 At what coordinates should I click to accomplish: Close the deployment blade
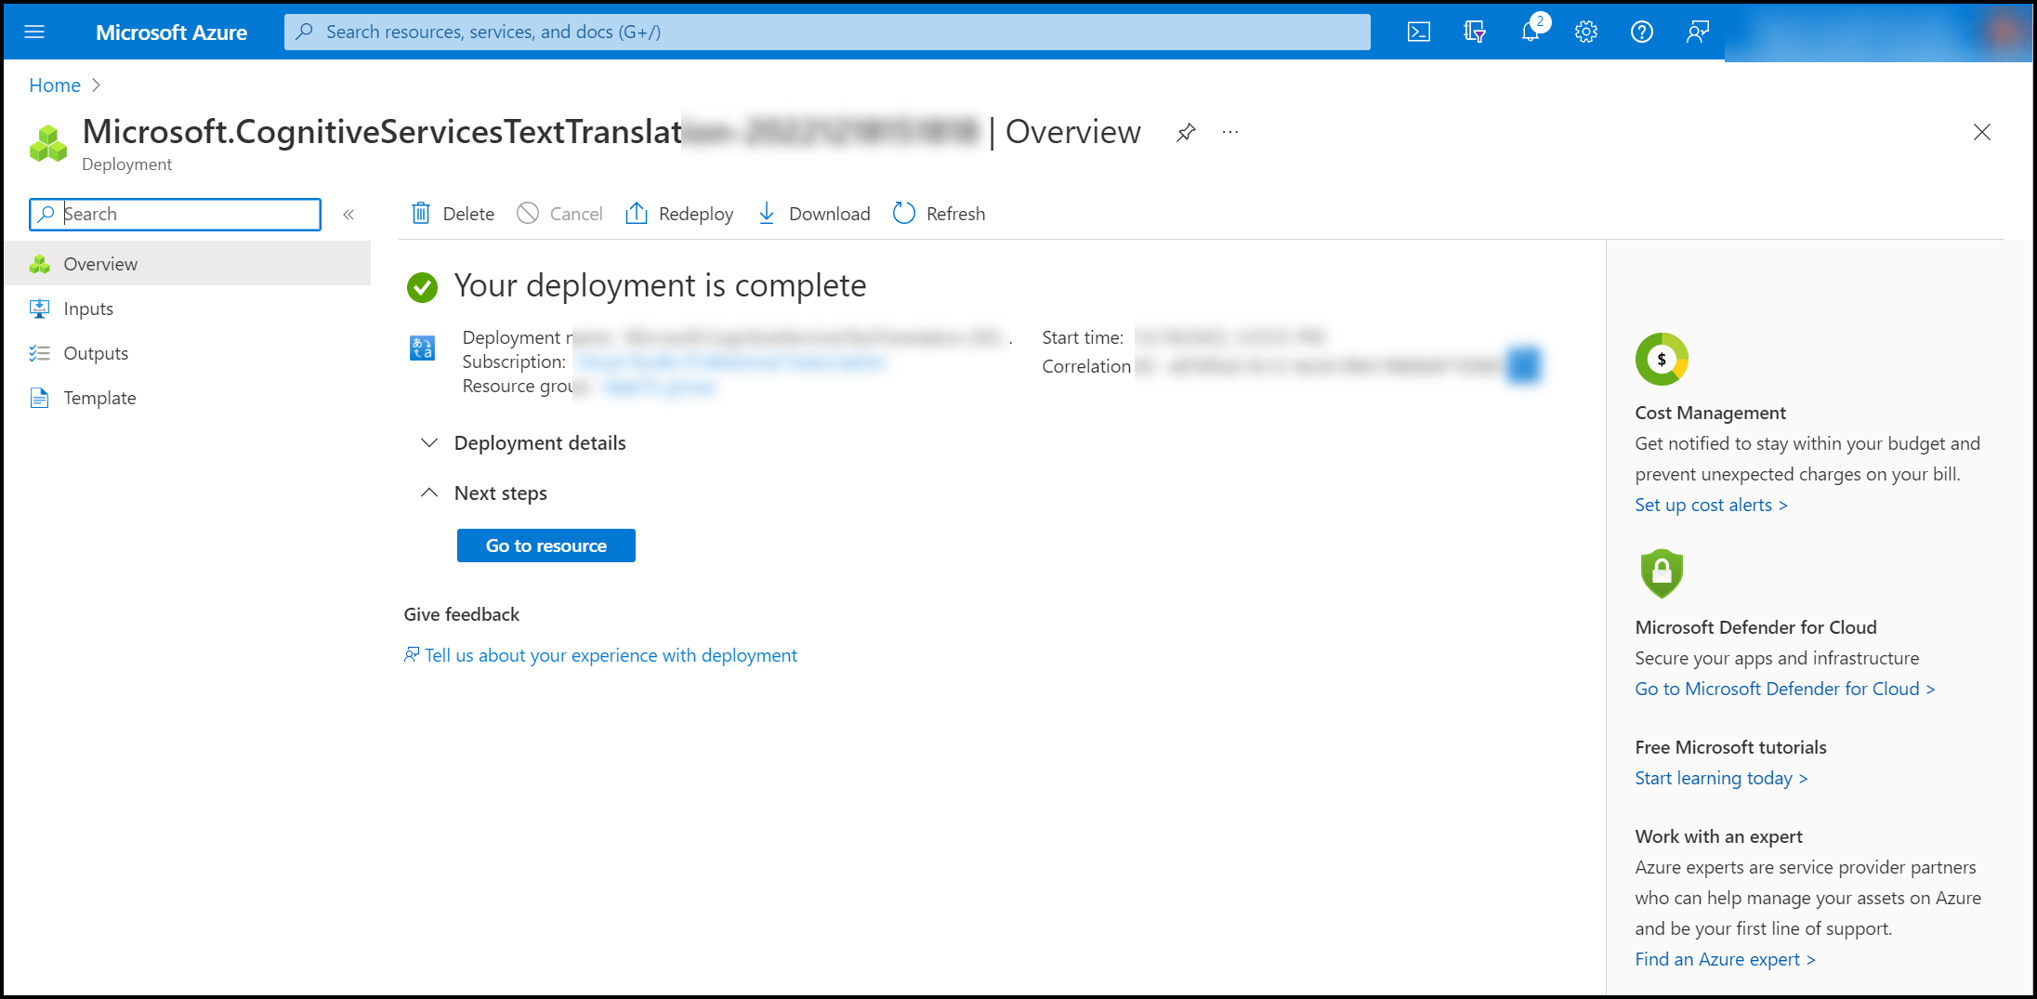[x=1982, y=132]
